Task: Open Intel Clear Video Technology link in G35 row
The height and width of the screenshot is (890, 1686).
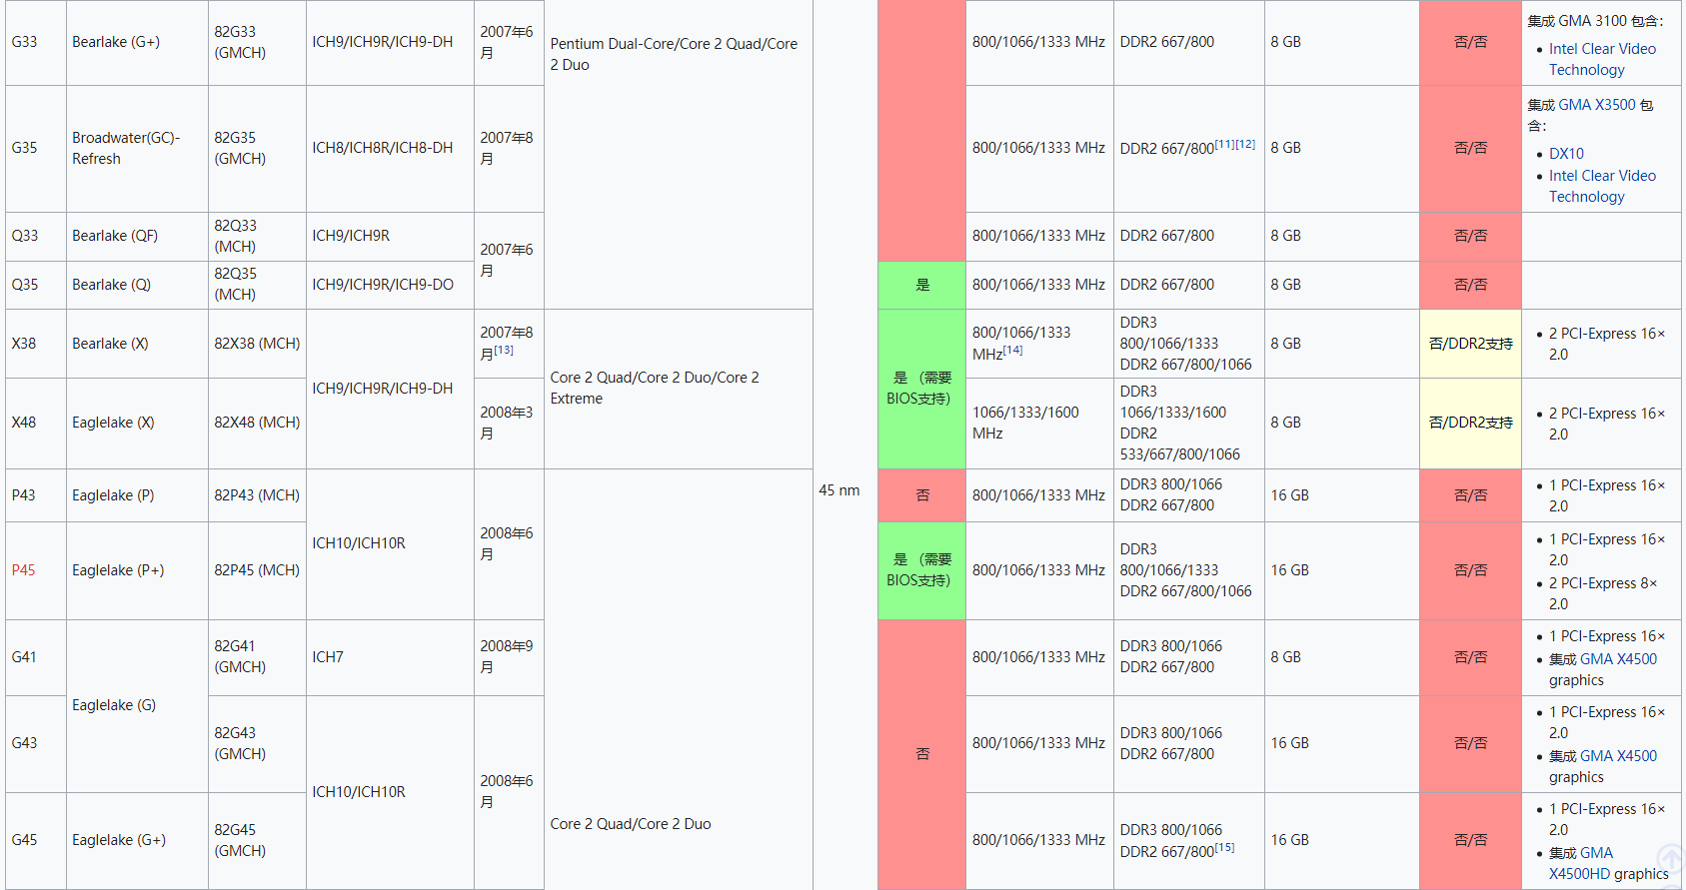Action: click(1602, 186)
